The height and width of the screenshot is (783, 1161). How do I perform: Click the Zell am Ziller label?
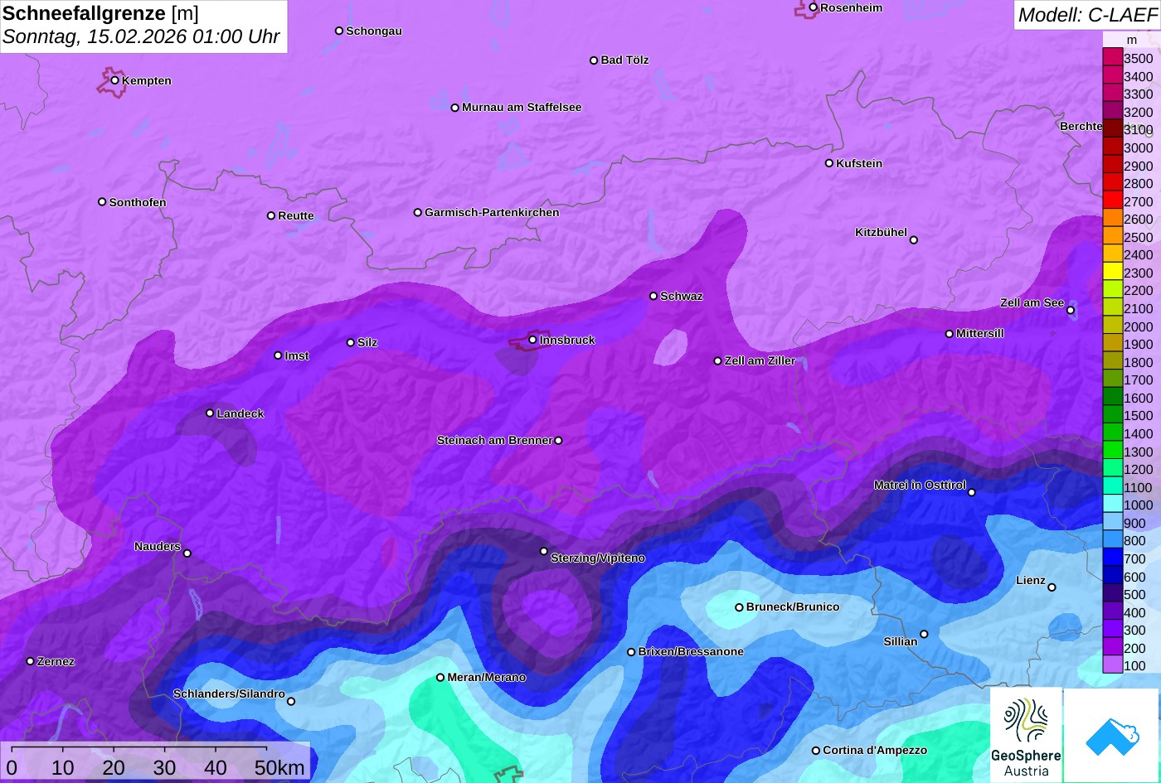tap(760, 360)
